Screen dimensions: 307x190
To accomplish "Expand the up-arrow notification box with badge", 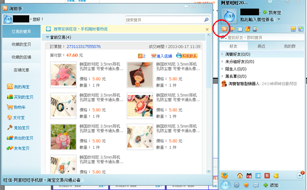I will click(300, 175).
